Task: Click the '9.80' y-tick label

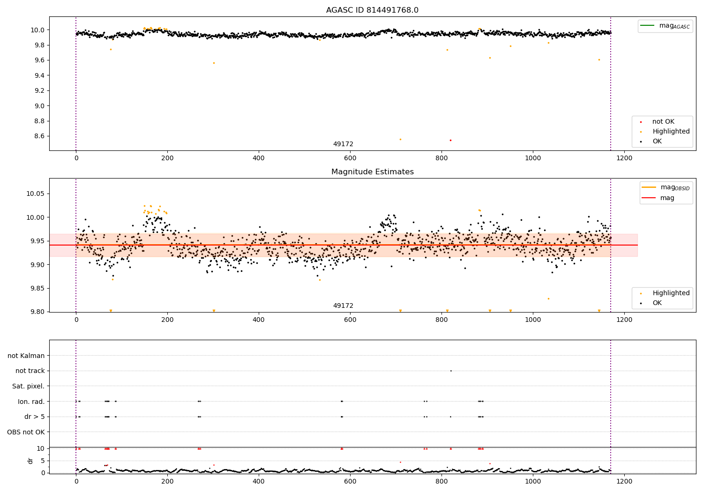Action: point(37,312)
